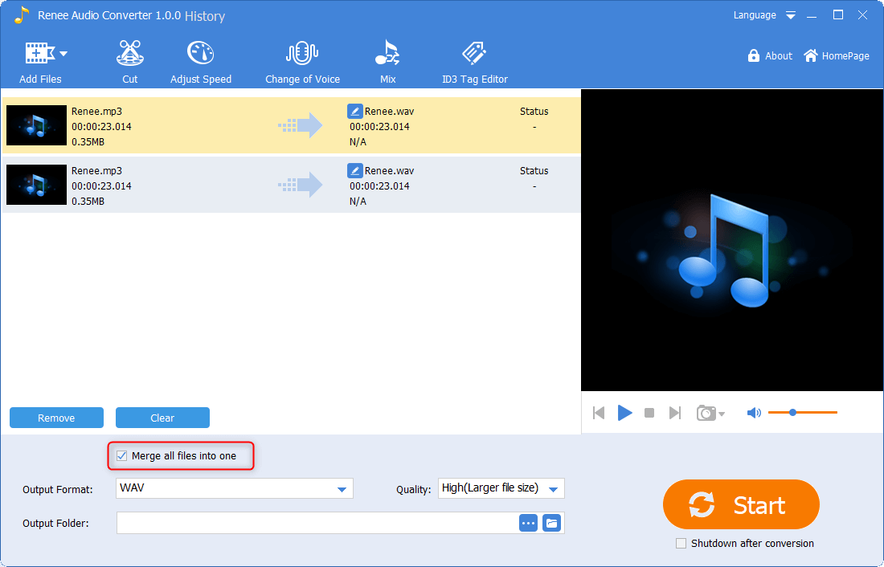Viewport: 884px width, 567px height.
Task: Go to HomePage via the house icon
Action: 811,55
